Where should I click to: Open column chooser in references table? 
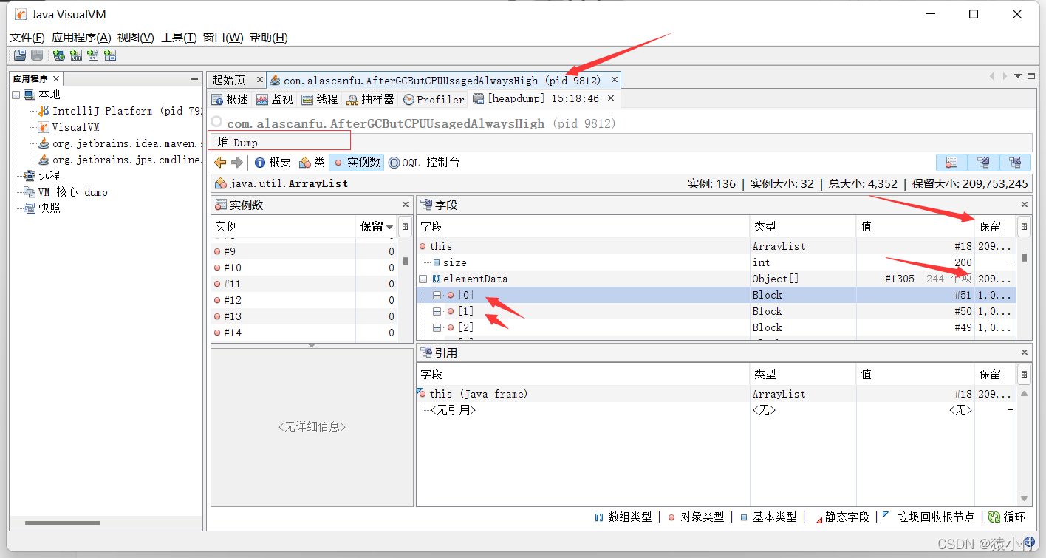click(x=1024, y=375)
